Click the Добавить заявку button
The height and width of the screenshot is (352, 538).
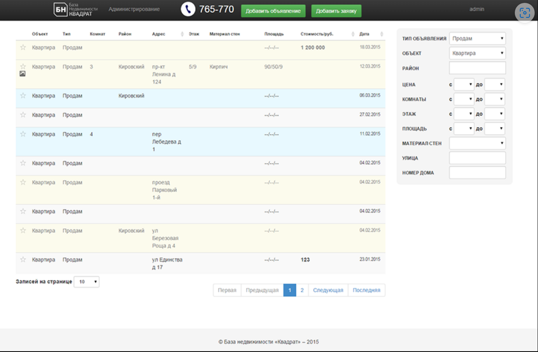[336, 11]
